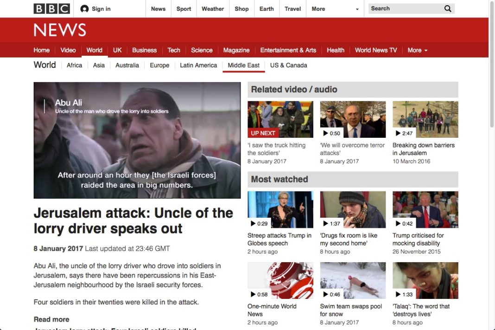Viewport: 495px width, 330px height.
Task: Click the 'Jerusalem attack' article headline
Action: coord(133,220)
